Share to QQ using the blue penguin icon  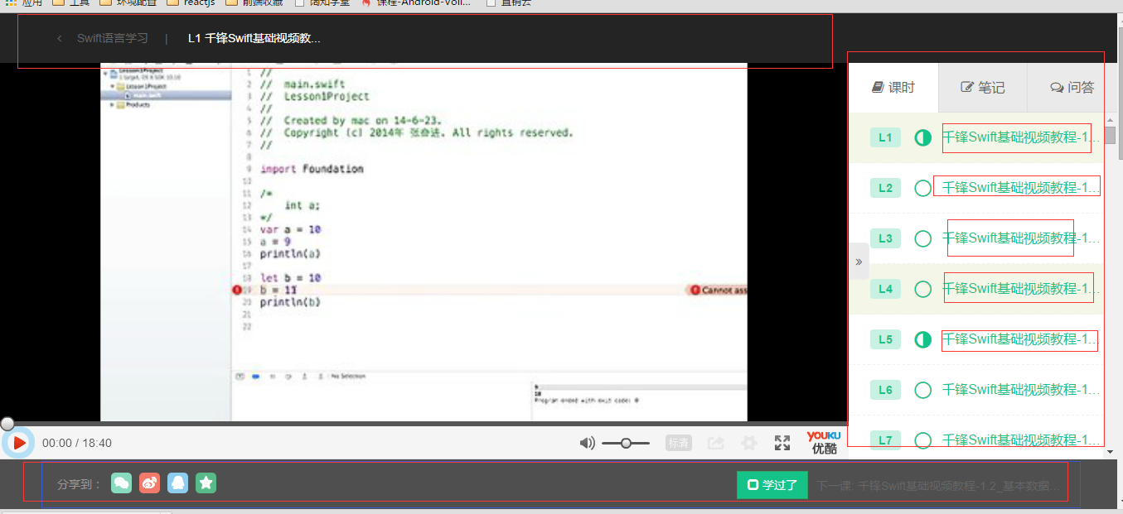click(x=177, y=483)
